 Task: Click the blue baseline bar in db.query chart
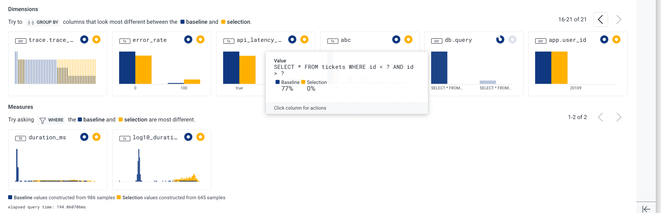pos(439,67)
